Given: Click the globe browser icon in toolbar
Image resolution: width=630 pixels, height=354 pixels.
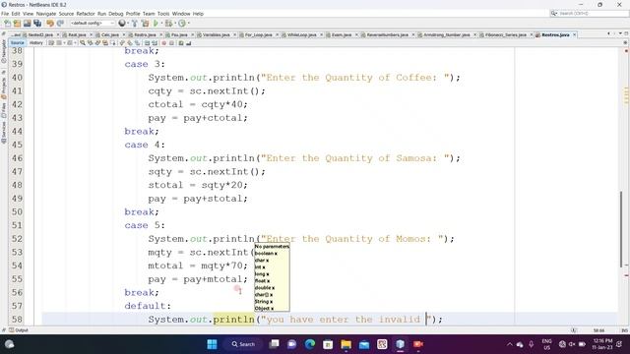Looking at the screenshot, I should pos(122,24).
